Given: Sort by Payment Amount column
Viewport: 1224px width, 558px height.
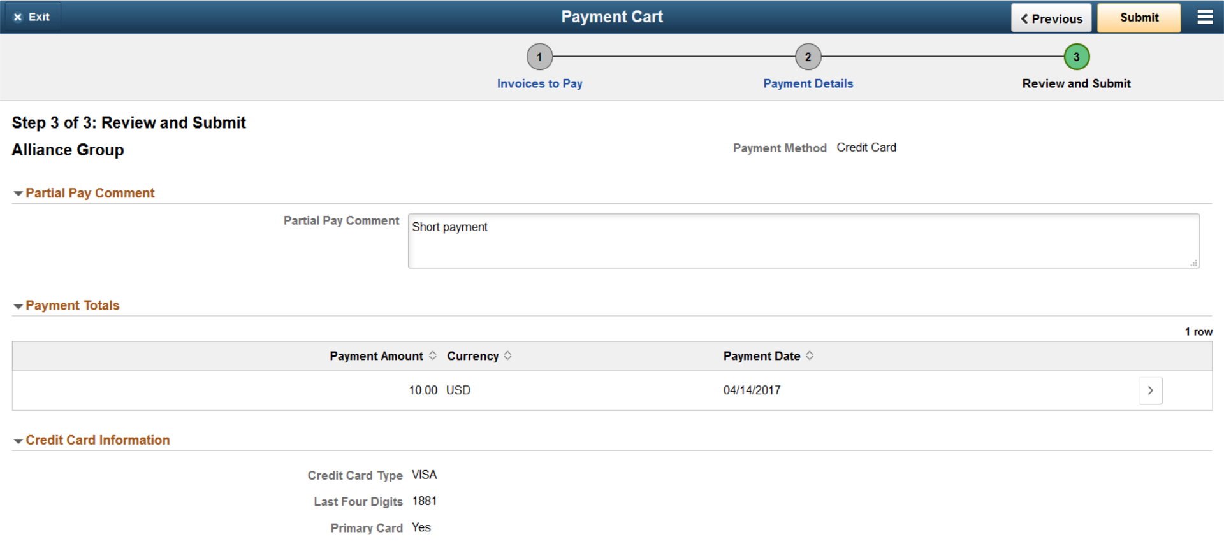Looking at the screenshot, I should (x=382, y=356).
